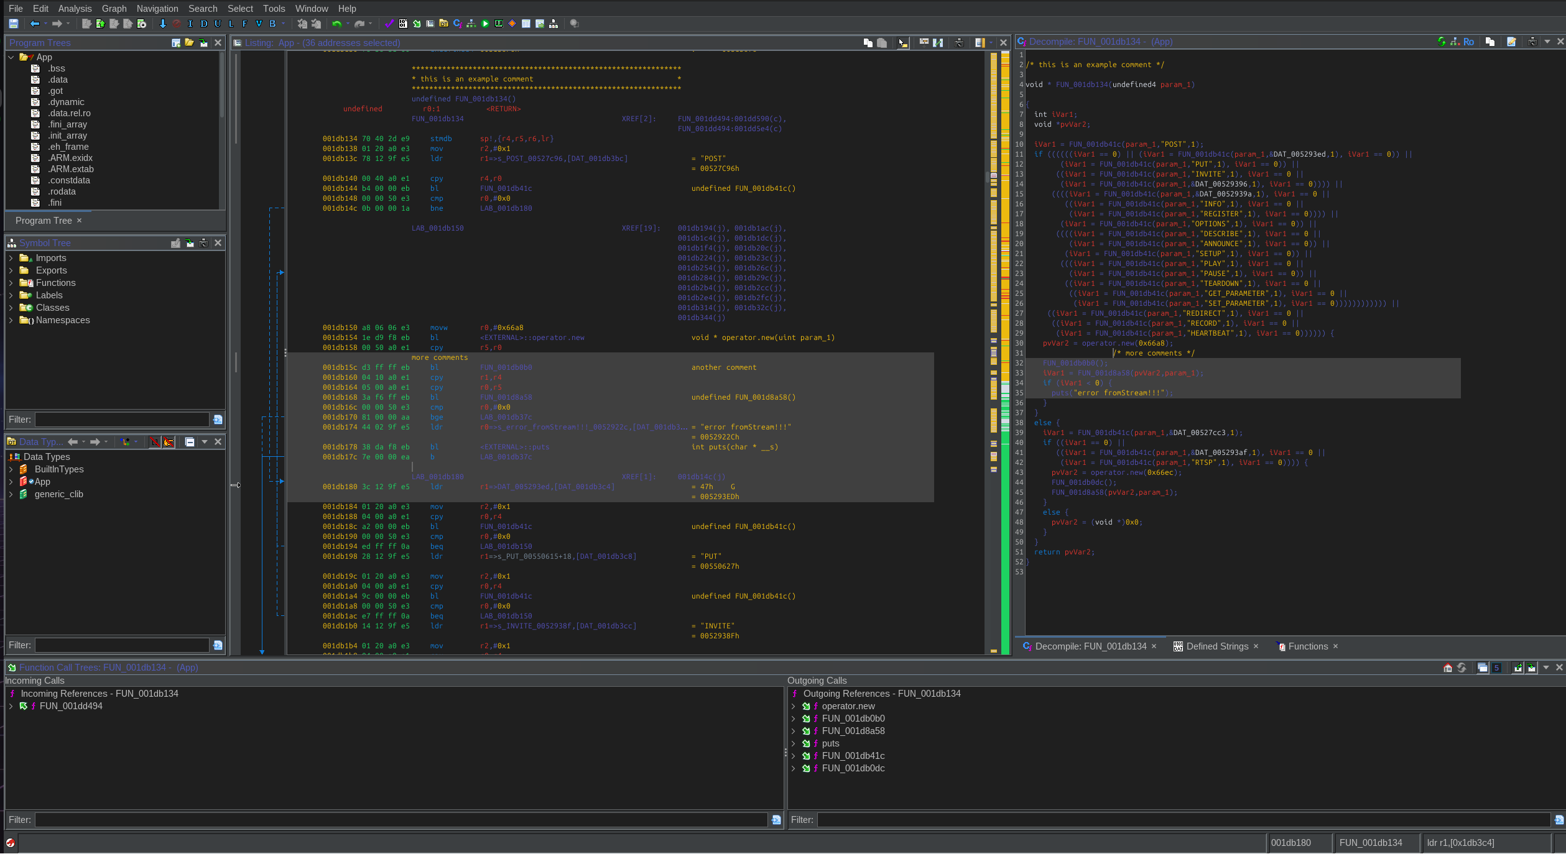Screen dimensions: 1566x854
Task: Toggle filter arrays icon in Data Type Manager
Action: [155, 442]
